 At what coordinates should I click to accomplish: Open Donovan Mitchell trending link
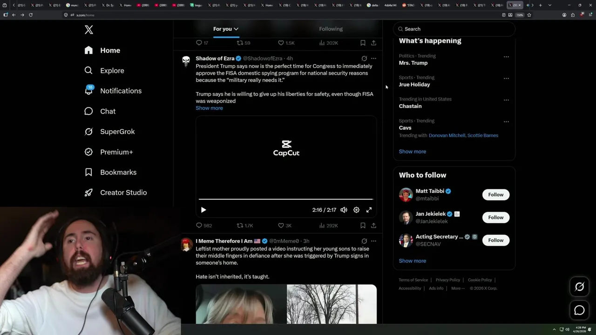click(x=447, y=135)
